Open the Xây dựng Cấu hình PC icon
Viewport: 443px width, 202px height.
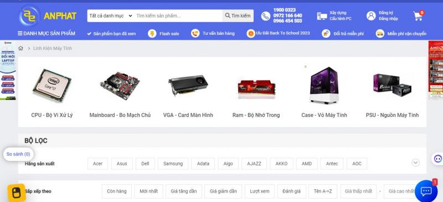point(322,16)
